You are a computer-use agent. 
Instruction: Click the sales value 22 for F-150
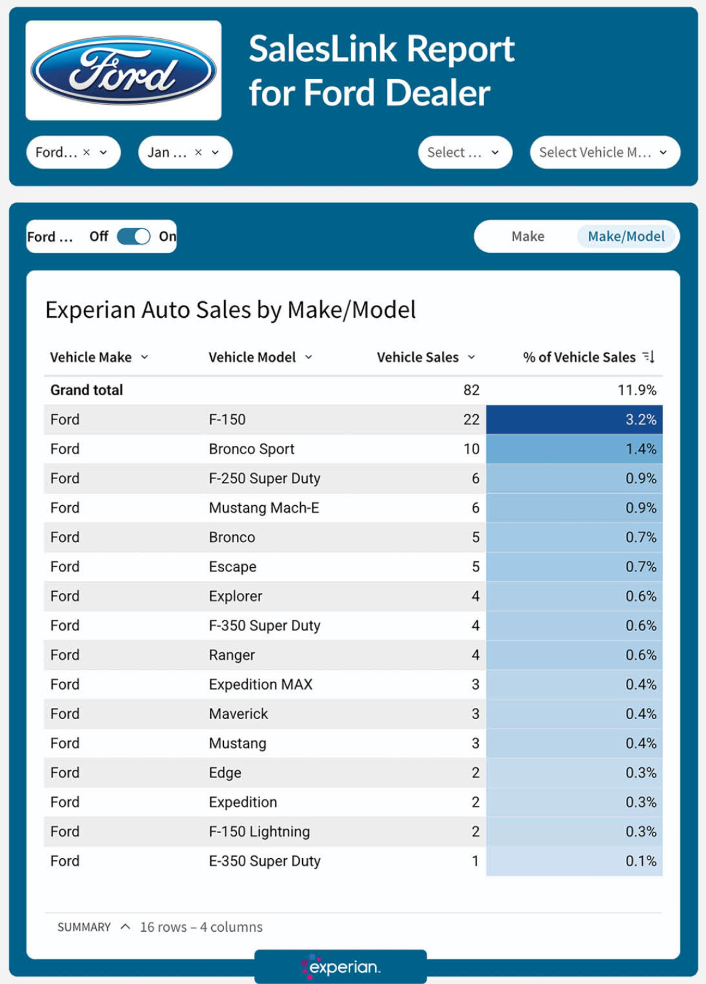click(471, 420)
